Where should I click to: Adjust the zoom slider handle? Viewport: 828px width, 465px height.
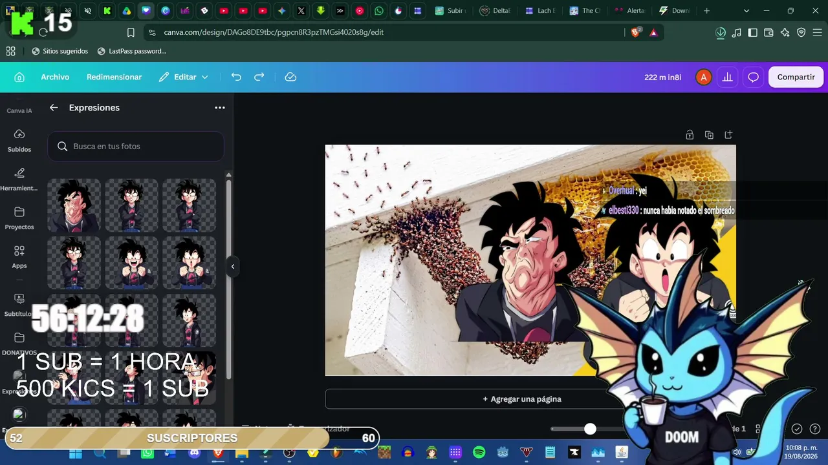590,429
